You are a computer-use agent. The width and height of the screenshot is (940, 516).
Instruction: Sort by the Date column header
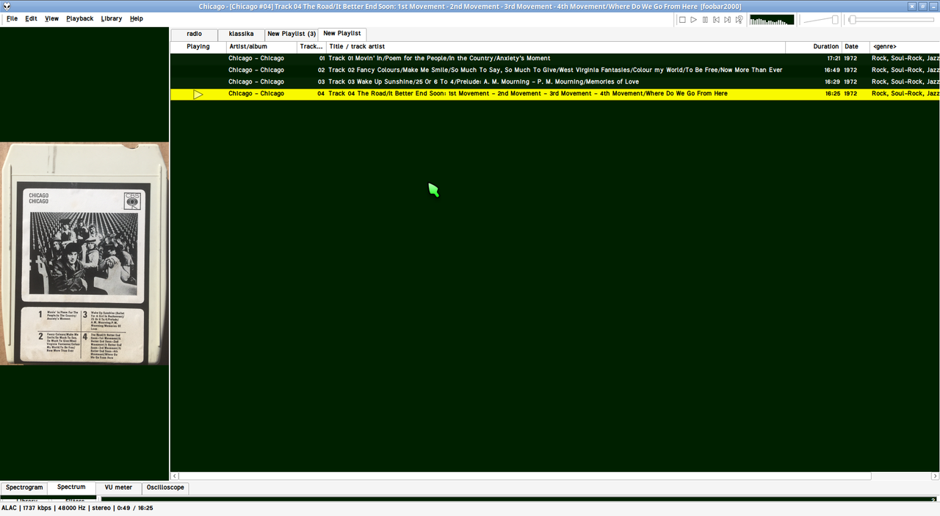point(856,46)
